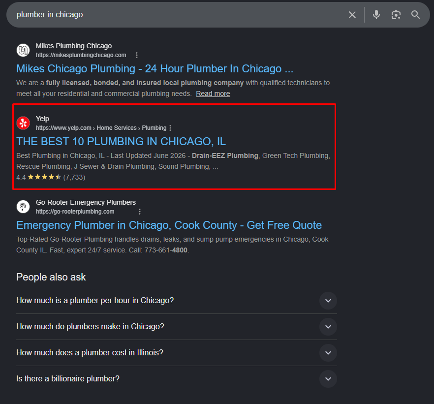
Task: Open 'THE BEST 10 PLUMBING IN CHICAGO, IL' result
Action: [121, 141]
